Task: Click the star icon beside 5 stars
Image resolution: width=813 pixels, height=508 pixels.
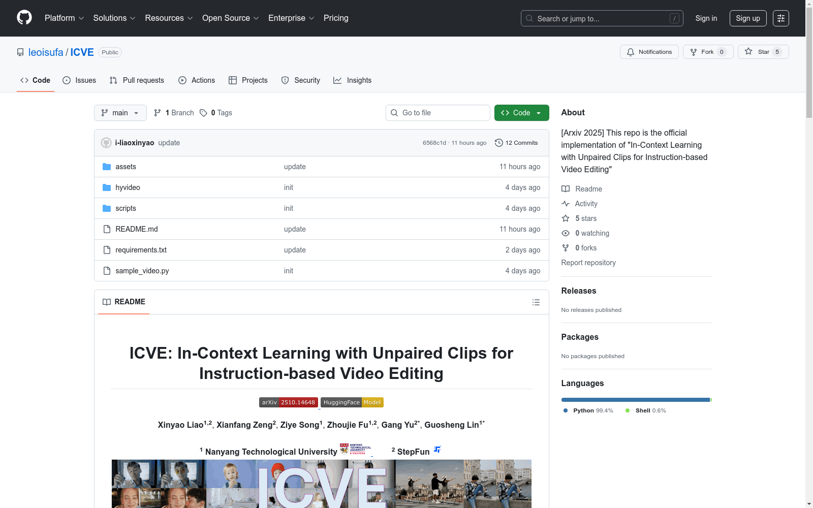Action: coord(565,218)
